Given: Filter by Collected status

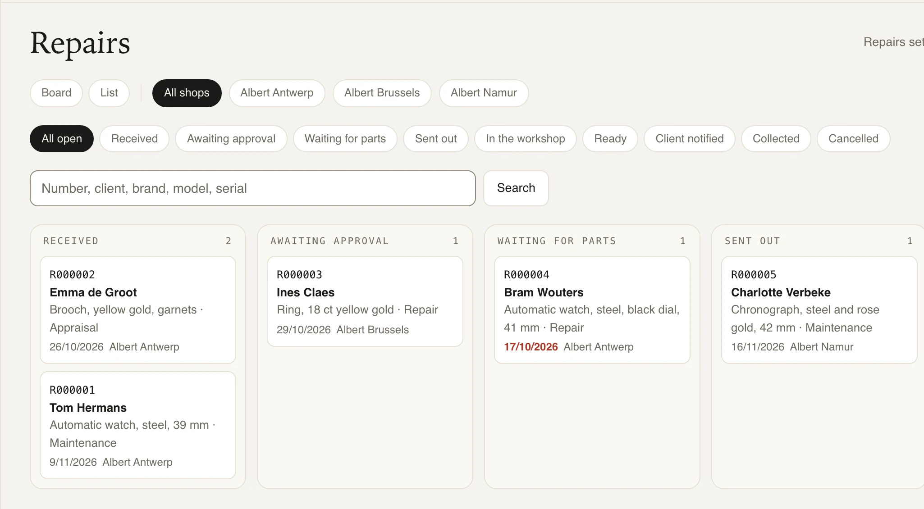Looking at the screenshot, I should click(x=776, y=139).
